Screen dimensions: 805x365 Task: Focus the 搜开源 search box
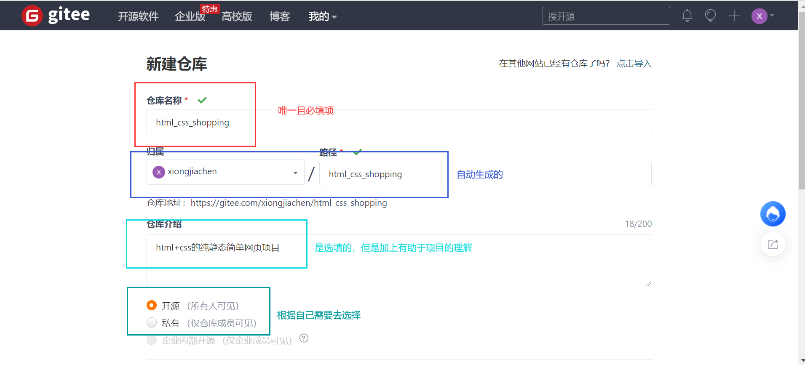point(606,16)
